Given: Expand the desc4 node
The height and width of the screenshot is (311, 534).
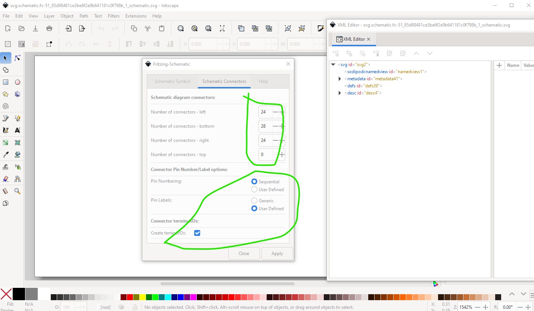Looking at the screenshot, I should 340,93.
